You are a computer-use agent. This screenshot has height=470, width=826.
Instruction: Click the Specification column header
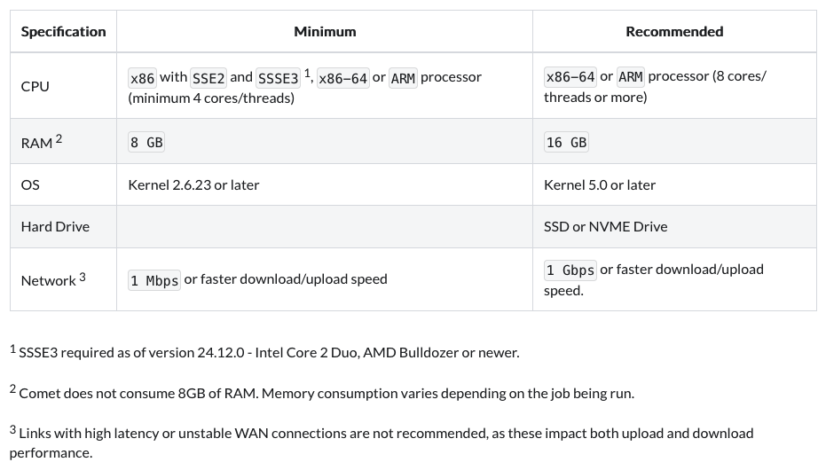point(63,32)
